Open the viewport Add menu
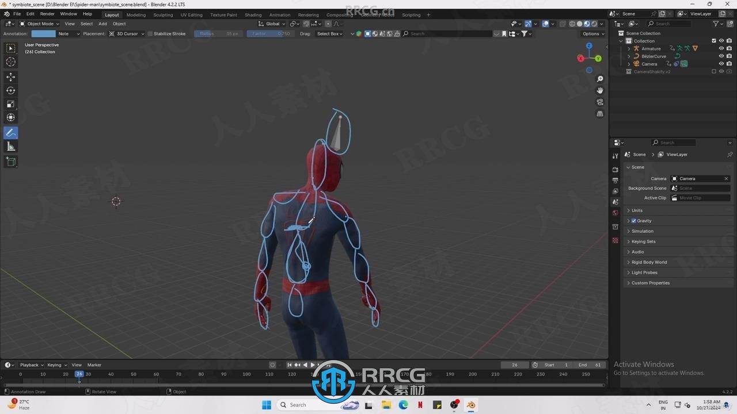737x414 pixels. pyautogui.click(x=102, y=24)
